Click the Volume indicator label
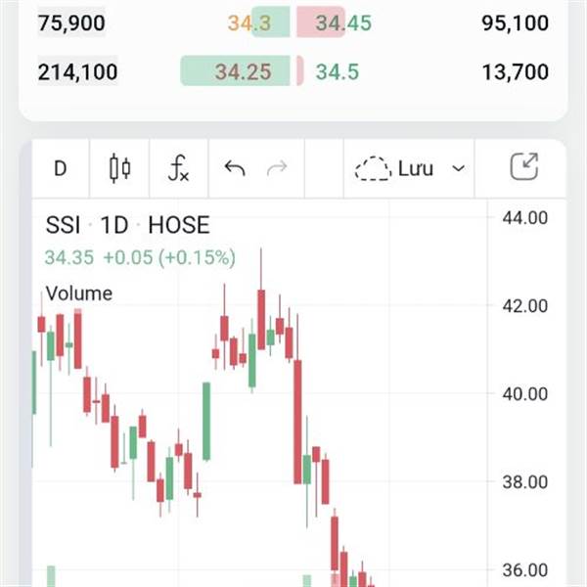Viewport: 587px width, 587px height. tap(79, 293)
